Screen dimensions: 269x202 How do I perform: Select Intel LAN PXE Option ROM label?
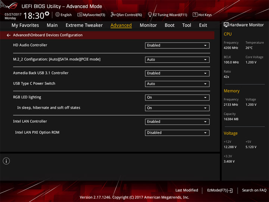click(x=37, y=132)
